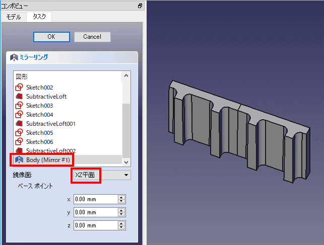Increase the x base point value

[121, 197]
